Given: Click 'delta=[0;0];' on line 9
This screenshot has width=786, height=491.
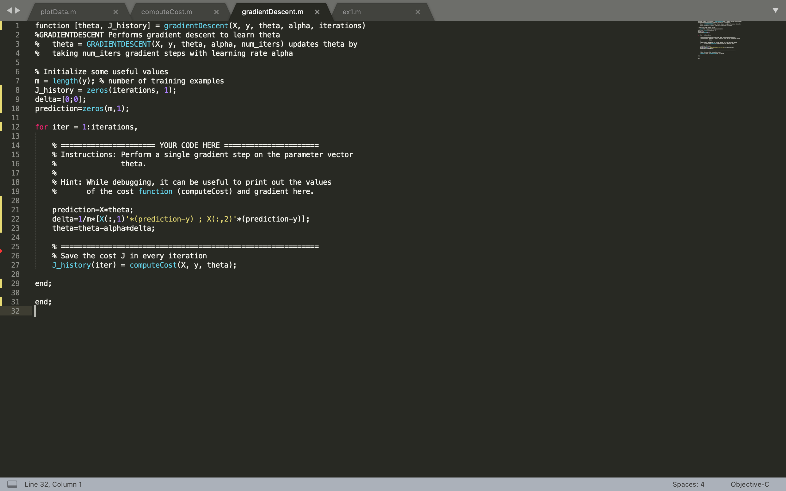Looking at the screenshot, I should point(61,99).
